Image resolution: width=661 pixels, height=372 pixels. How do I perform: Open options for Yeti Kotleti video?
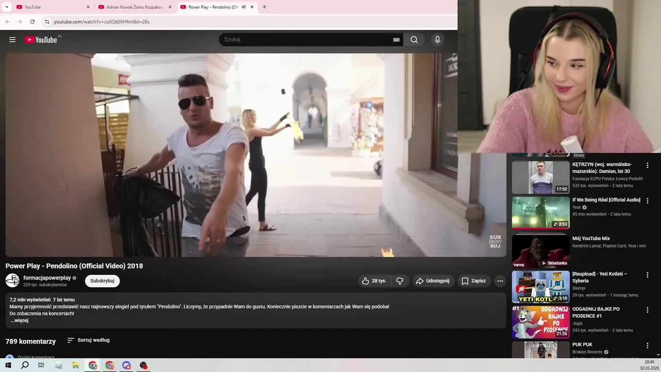click(648, 275)
